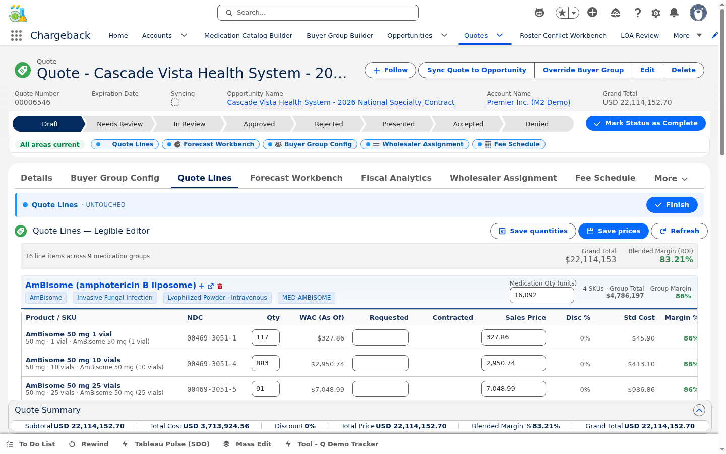
Task: Select the Presented path stage
Action: click(398, 124)
